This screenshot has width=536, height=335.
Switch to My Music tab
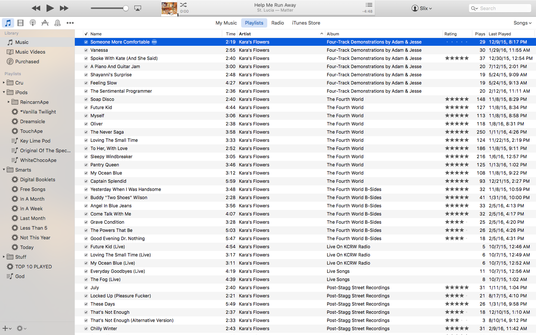pyautogui.click(x=226, y=23)
